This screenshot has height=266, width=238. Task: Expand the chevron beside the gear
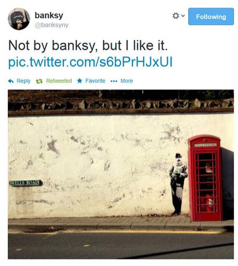pyautogui.click(x=183, y=16)
